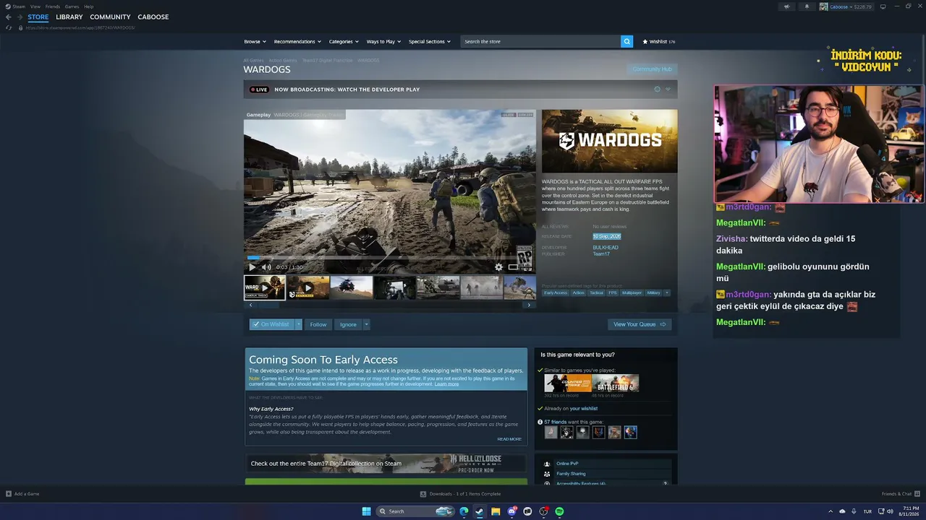Toggle the On Wishlist button

point(272,324)
